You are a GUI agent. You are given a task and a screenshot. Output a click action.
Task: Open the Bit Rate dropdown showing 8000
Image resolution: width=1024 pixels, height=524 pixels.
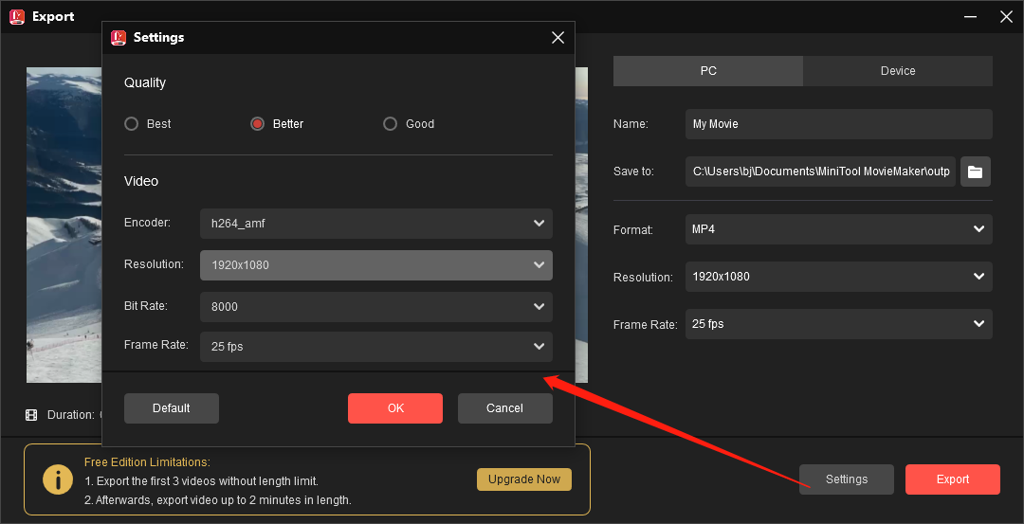pyautogui.click(x=376, y=307)
